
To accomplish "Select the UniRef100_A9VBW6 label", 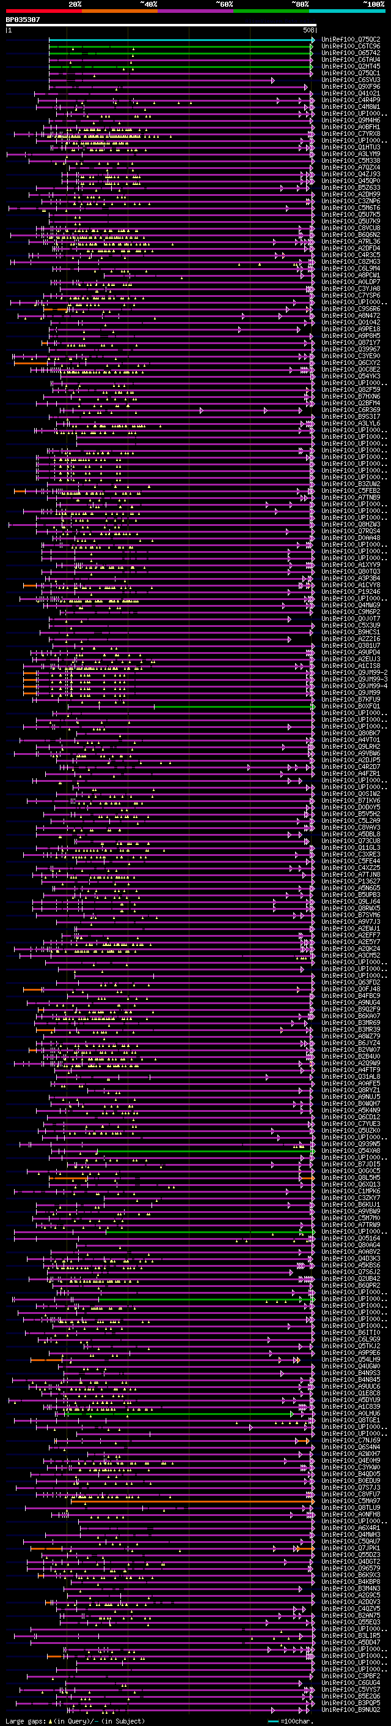I will (x=351, y=754).
